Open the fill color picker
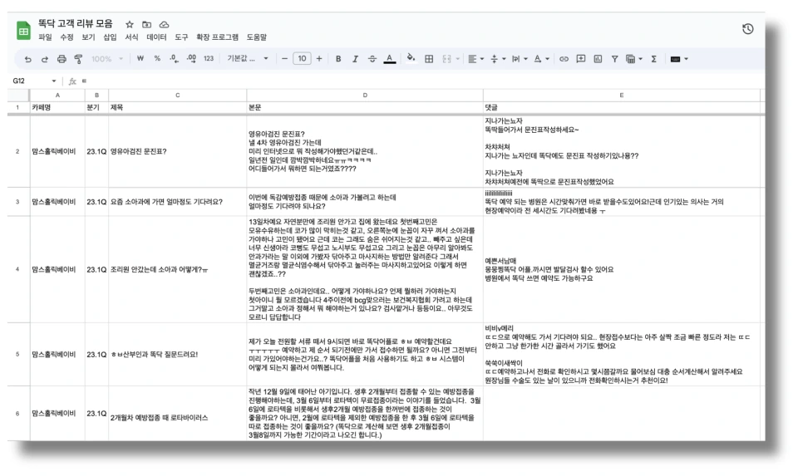The height and width of the screenshot is (476, 803). click(x=411, y=58)
